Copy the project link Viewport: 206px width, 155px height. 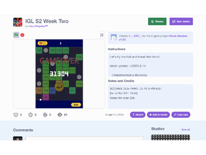[x=181, y=115]
